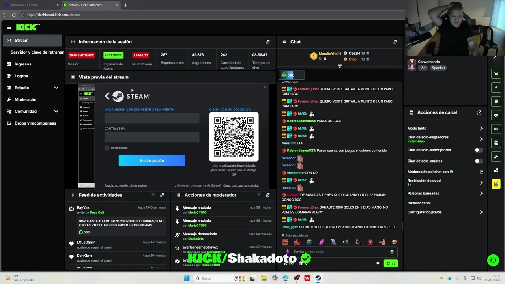Click the Enviar un mensaje chat input

point(339,252)
